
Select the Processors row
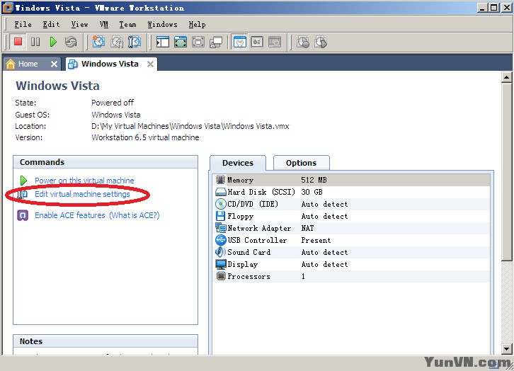(x=351, y=276)
